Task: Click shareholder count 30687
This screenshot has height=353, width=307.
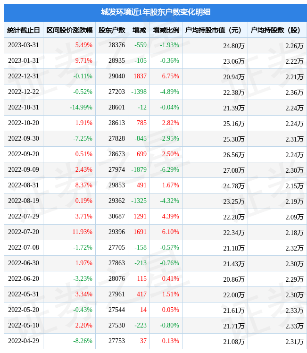Action: pyautogui.click(x=116, y=216)
